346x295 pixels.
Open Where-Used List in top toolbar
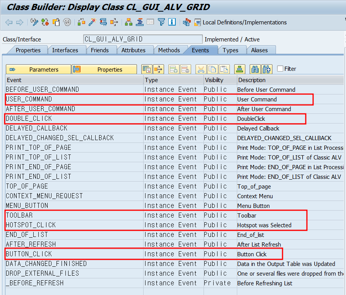[x=114, y=22]
